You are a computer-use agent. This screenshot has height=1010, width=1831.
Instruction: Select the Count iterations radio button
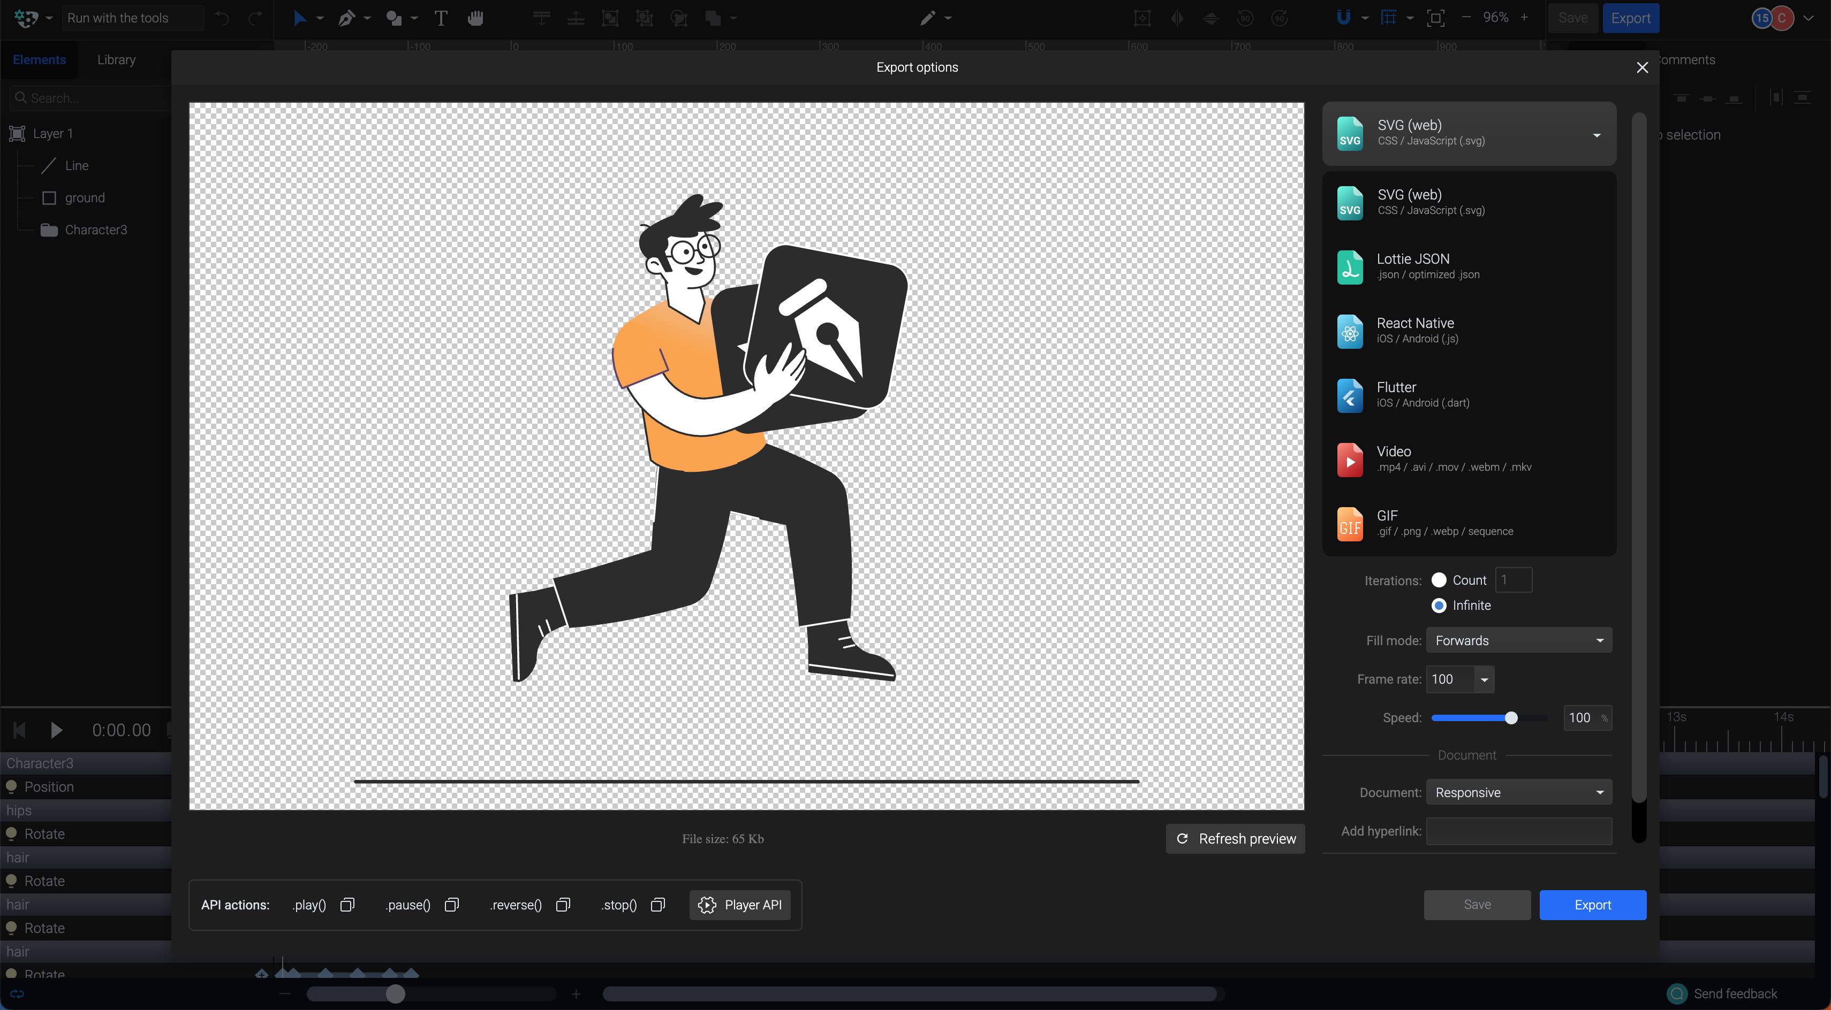(1439, 580)
